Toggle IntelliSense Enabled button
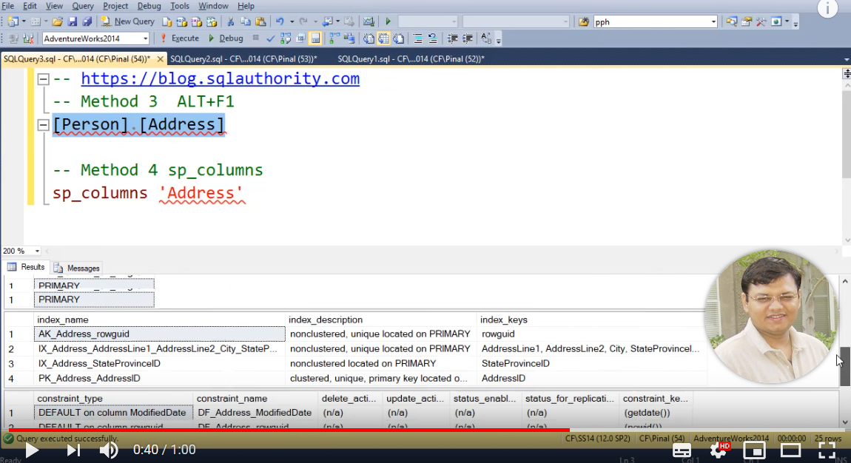The width and height of the screenshot is (851, 463). [x=315, y=38]
